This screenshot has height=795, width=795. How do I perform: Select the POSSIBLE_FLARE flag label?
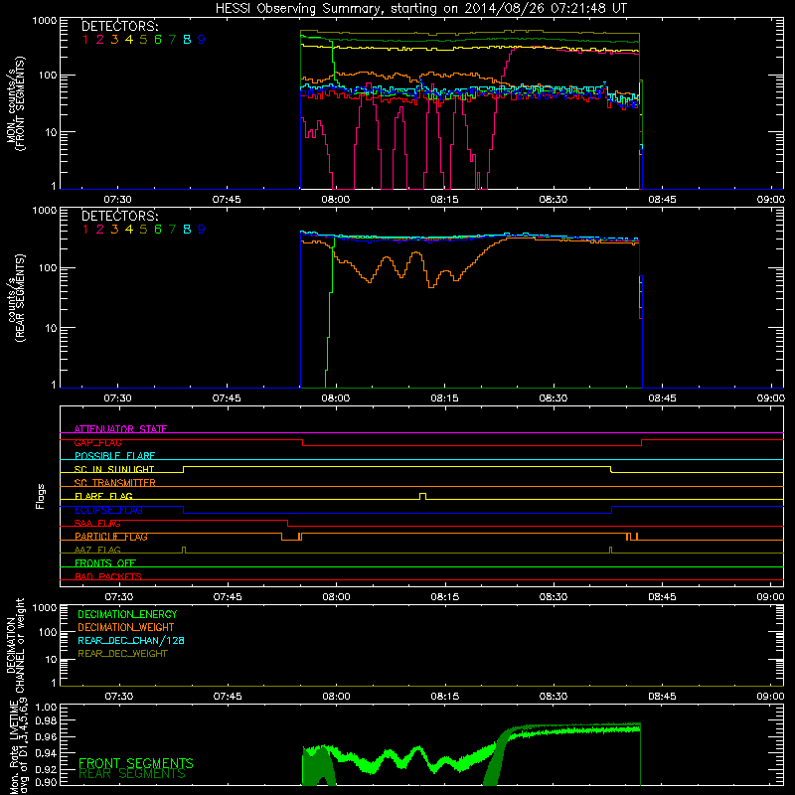pos(114,456)
